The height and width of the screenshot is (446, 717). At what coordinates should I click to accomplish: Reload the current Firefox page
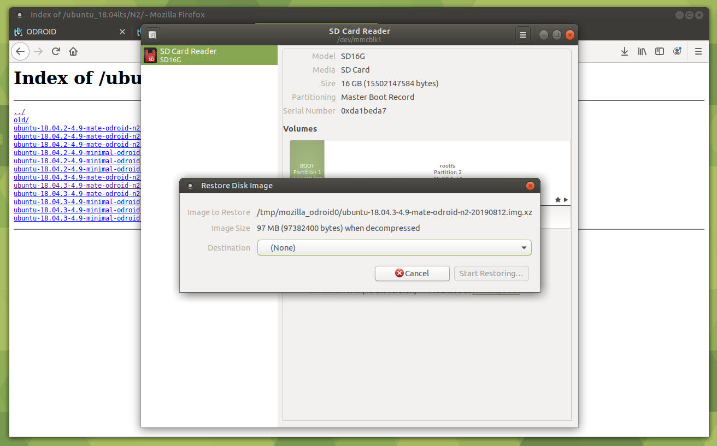[x=56, y=51]
